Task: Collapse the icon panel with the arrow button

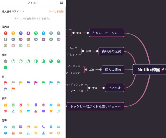Action: (62, 3)
